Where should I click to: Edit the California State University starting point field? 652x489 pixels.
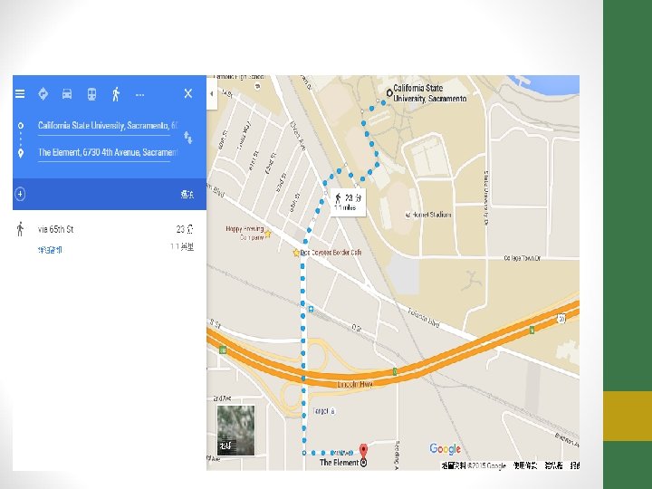pyautogui.click(x=107, y=126)
